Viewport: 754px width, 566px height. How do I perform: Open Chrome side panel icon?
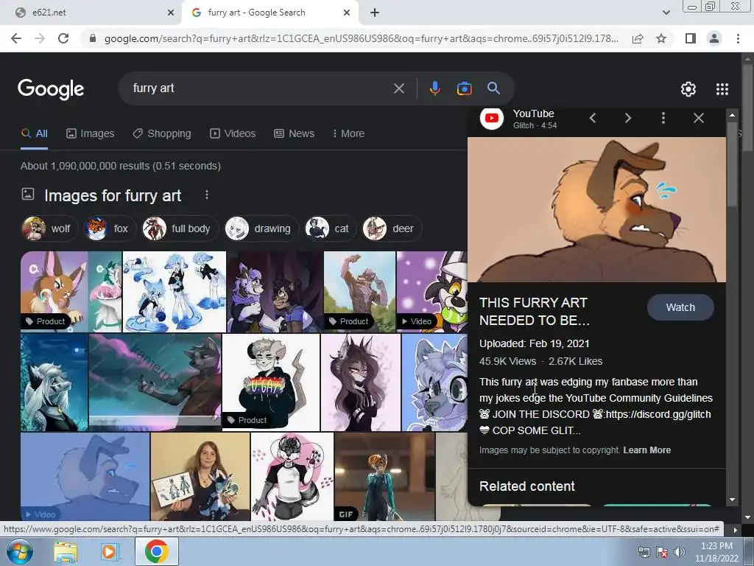point(691,38)
